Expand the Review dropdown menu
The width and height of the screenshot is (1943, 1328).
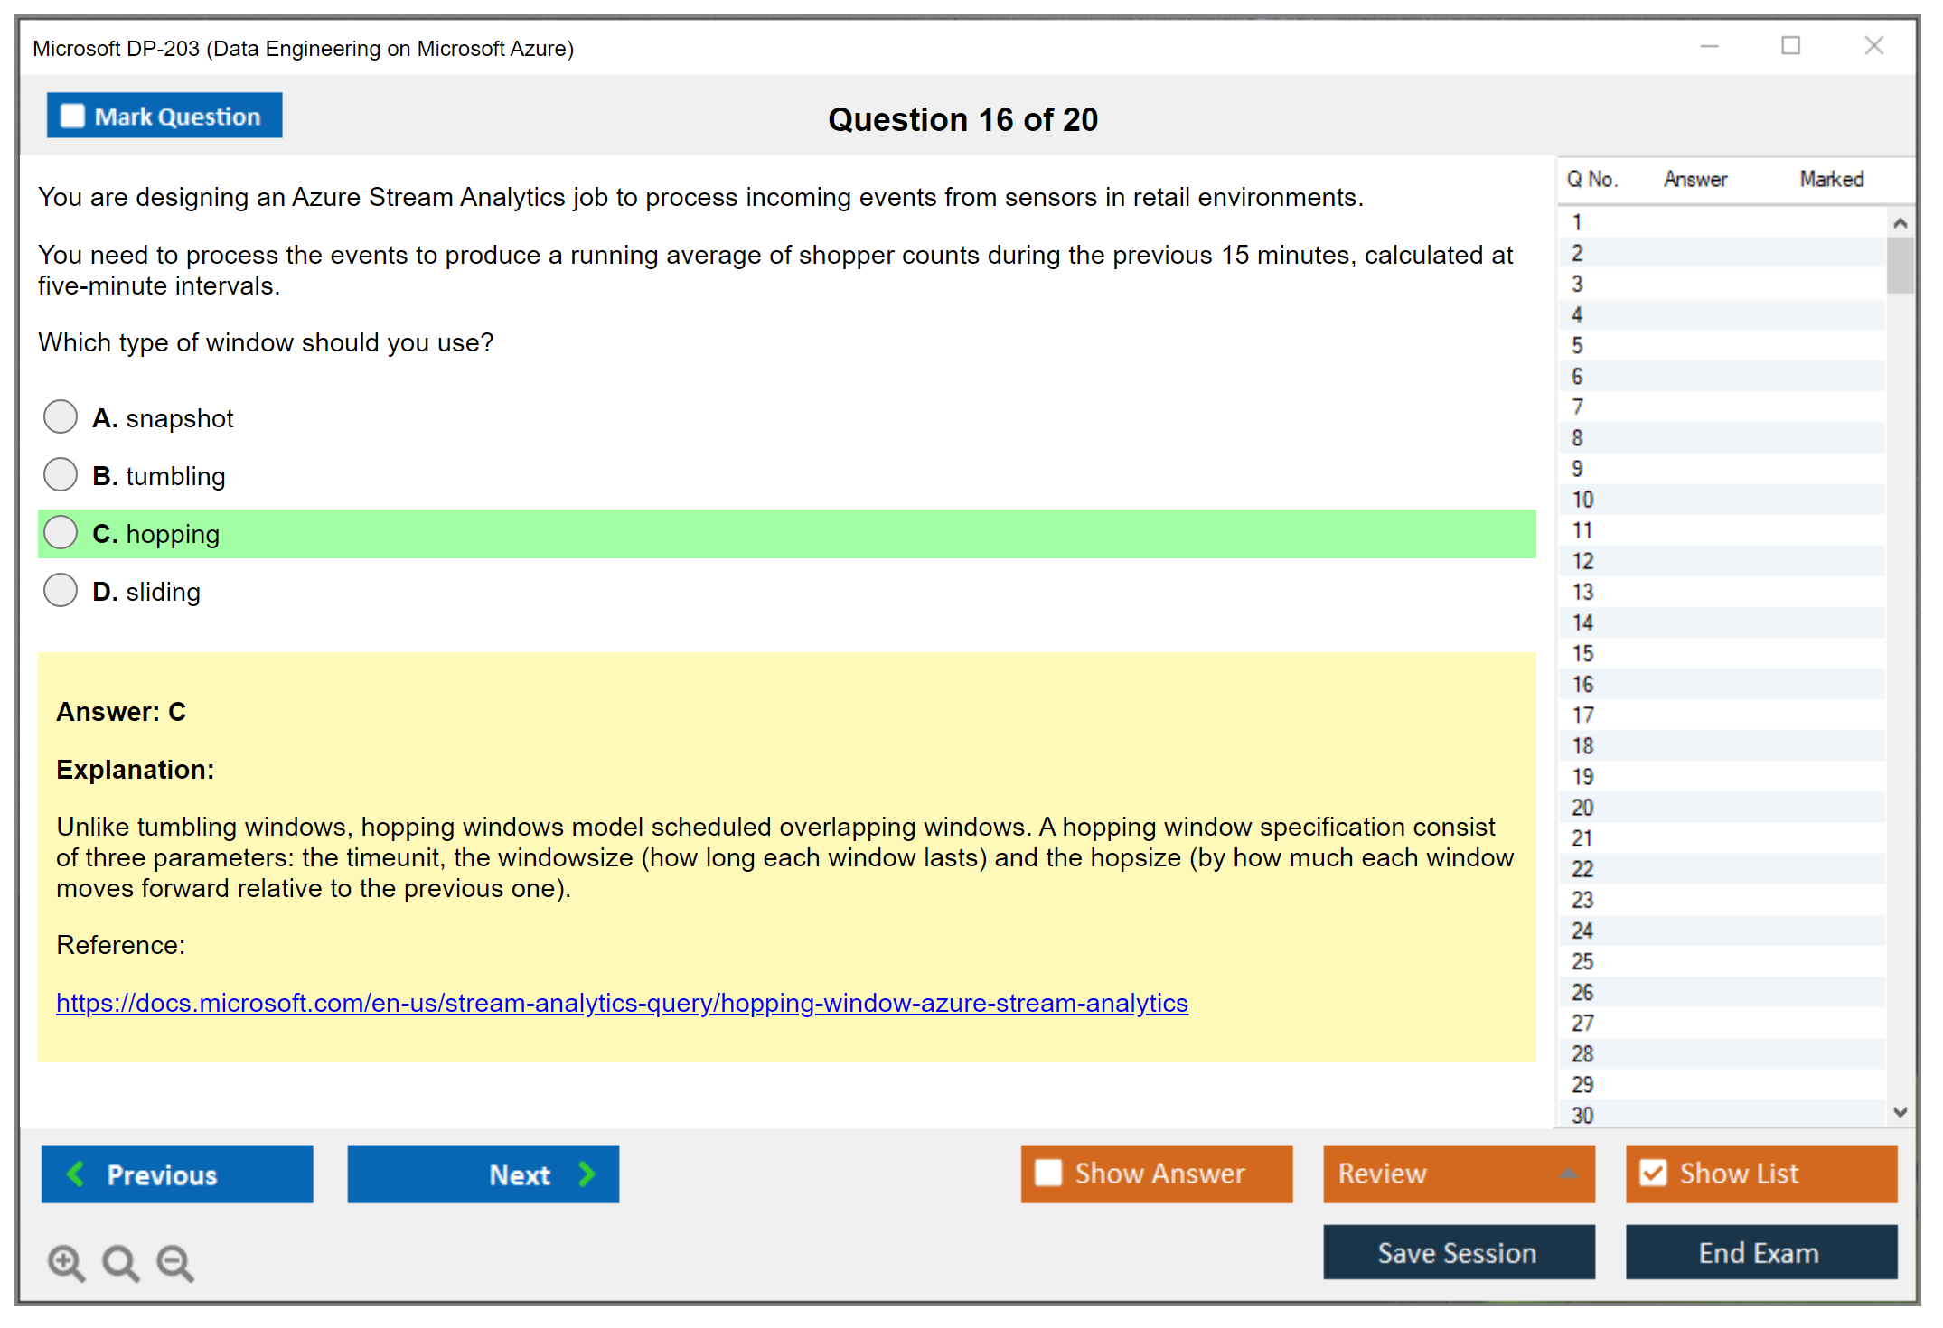pos(1568,1174)
